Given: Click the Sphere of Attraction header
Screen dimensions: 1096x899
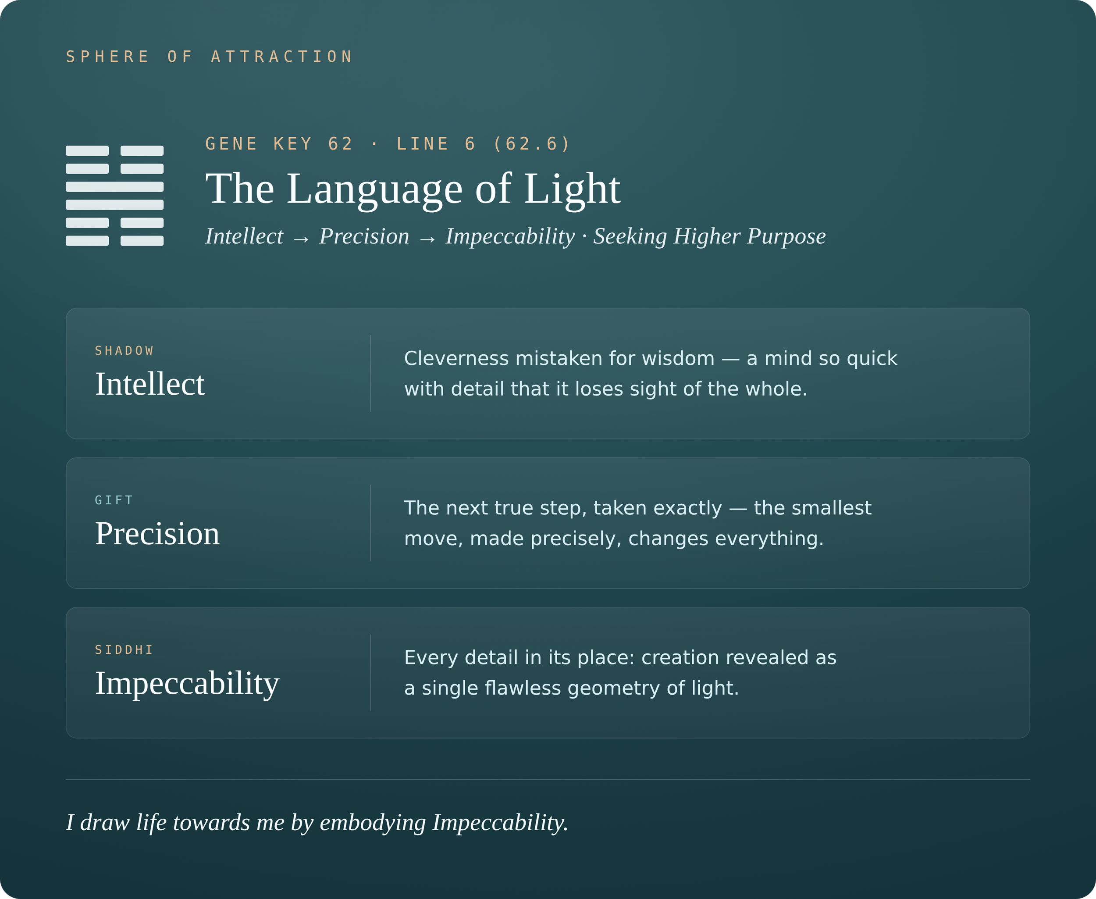Looking at the screenshot, I should coord(209,57).
